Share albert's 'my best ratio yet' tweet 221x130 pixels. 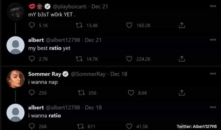181,59
